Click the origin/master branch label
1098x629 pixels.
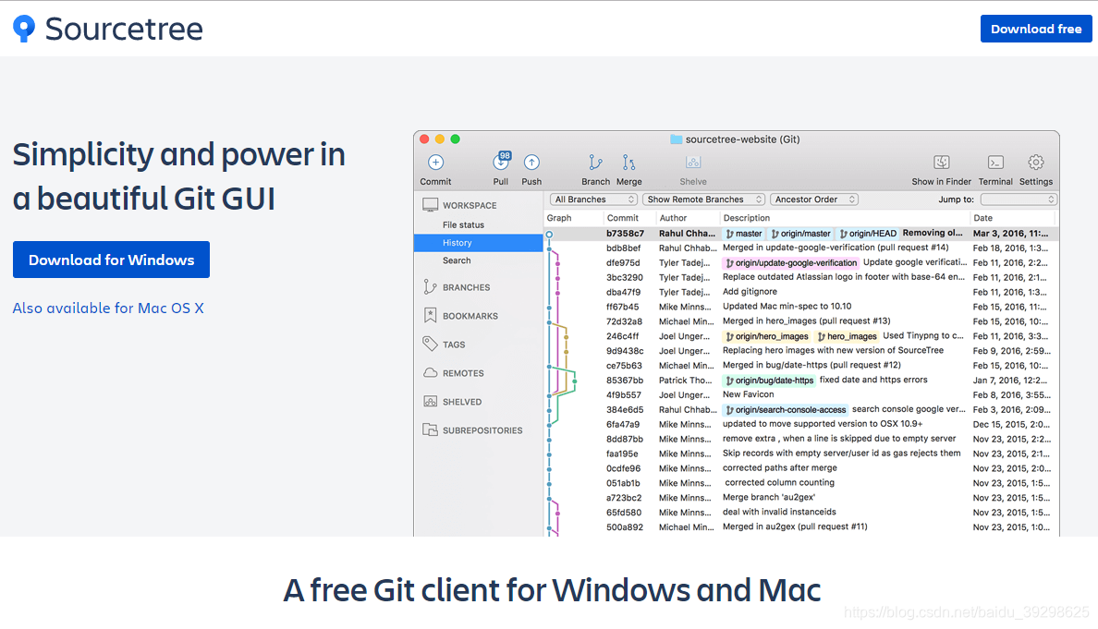800,233
